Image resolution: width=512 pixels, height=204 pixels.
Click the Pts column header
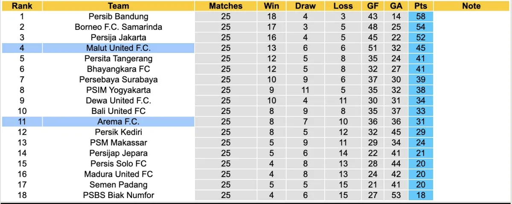[x=420, y=6]
